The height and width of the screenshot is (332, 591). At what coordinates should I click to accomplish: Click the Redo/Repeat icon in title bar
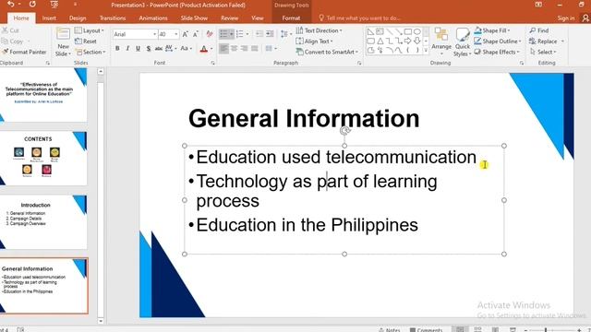pos(32,5)
